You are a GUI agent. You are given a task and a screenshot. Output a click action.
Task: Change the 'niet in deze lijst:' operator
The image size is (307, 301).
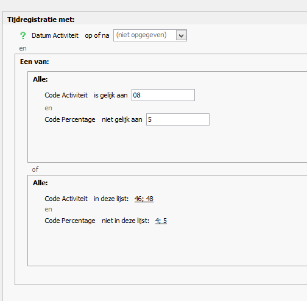click(x=125, y=221)
